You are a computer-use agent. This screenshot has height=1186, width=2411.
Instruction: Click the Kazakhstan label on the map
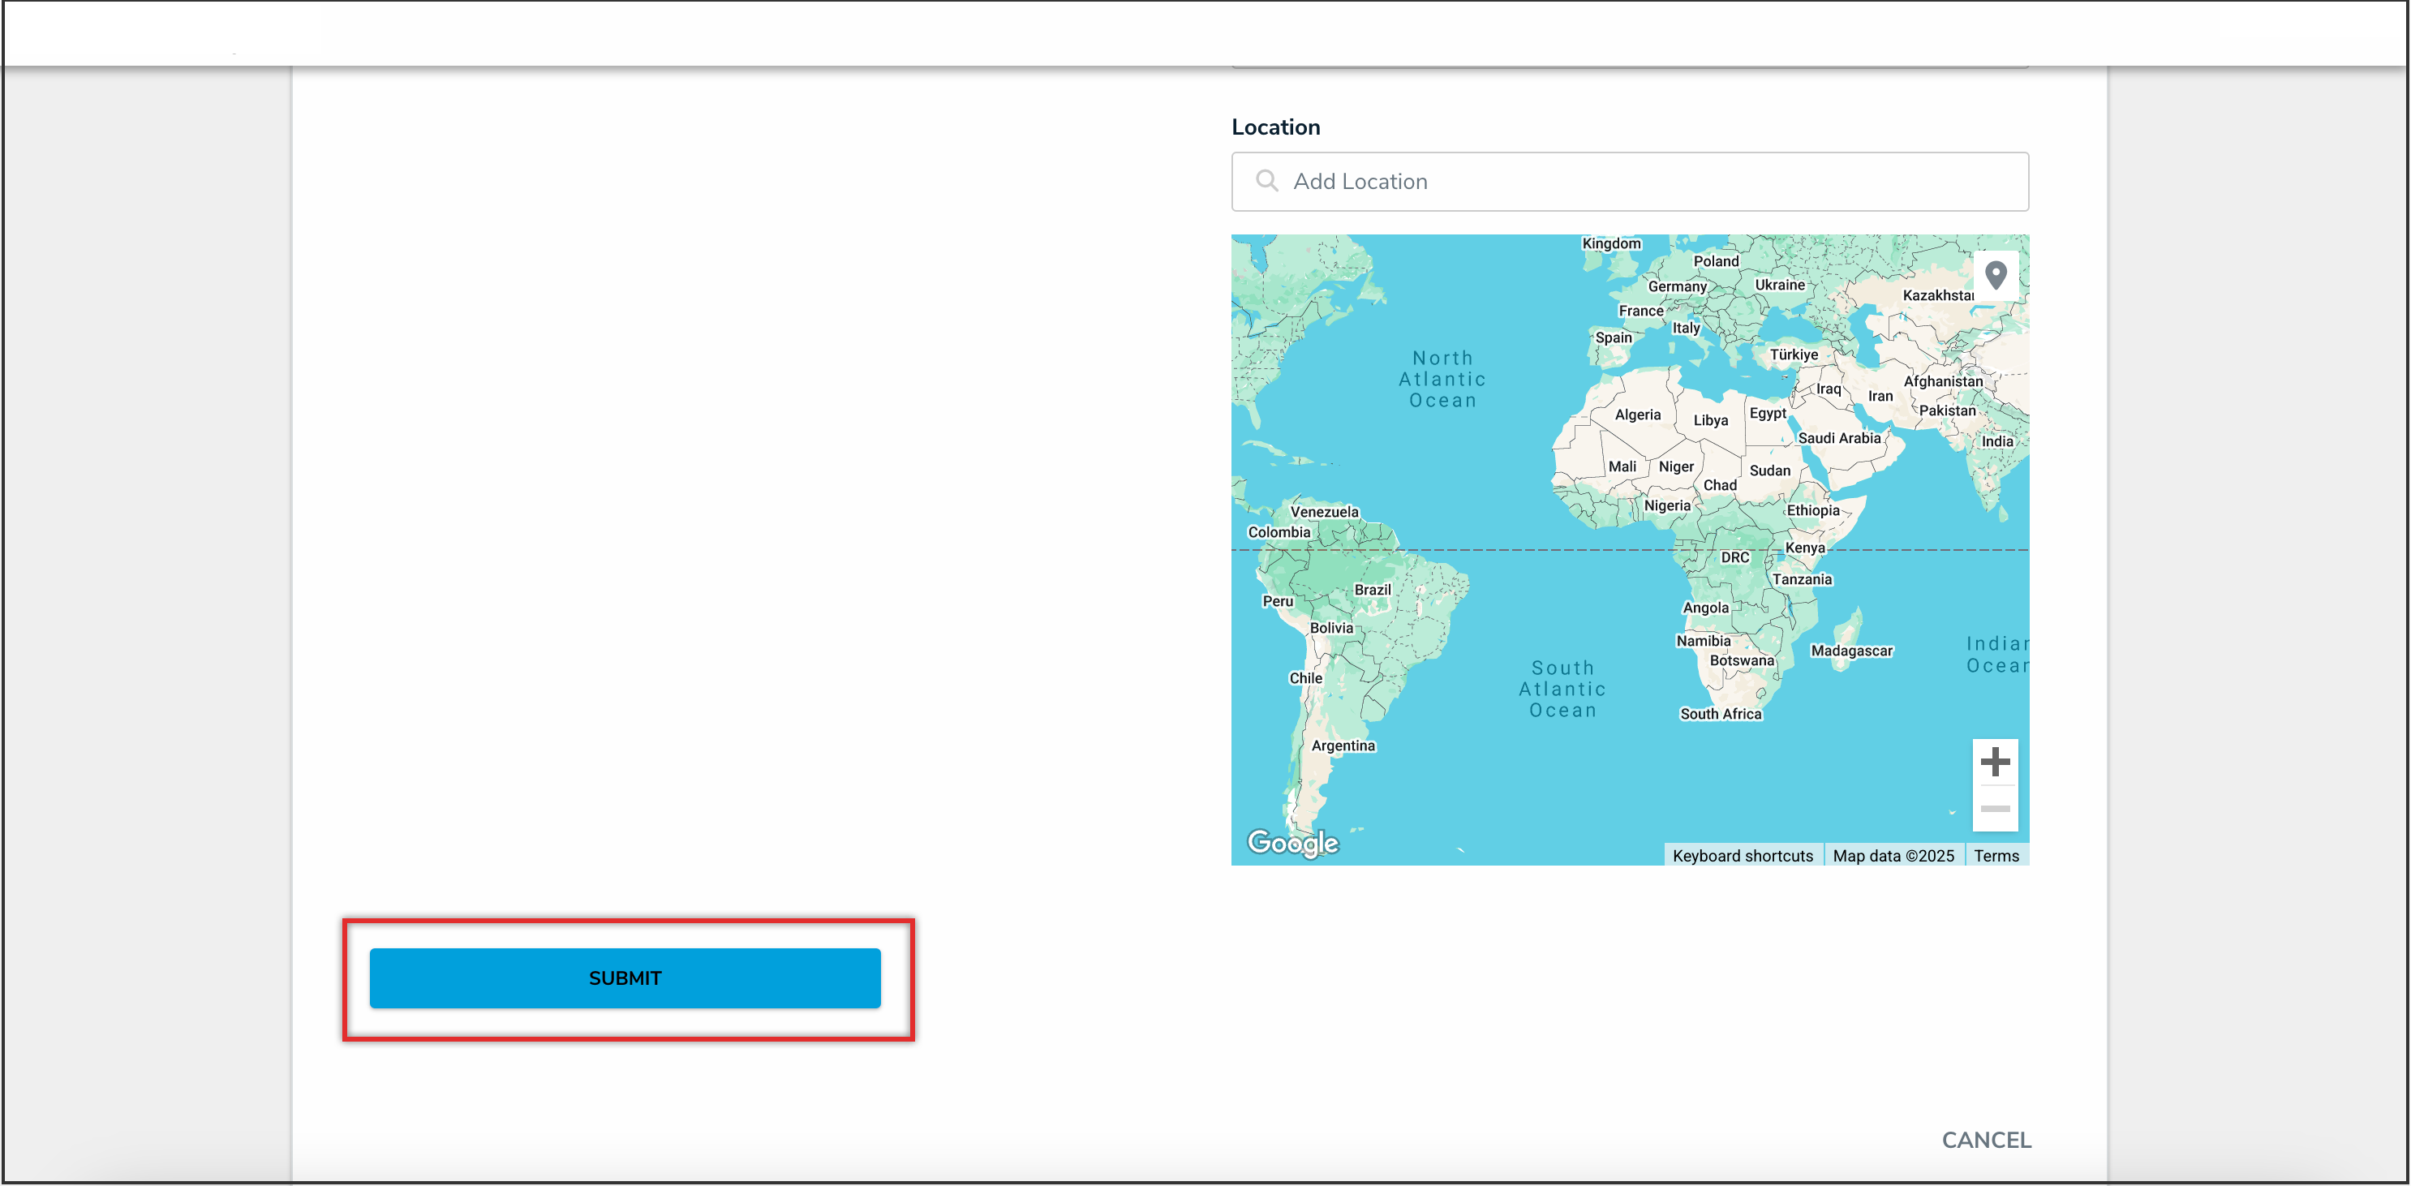click(x=1937, y=296)
